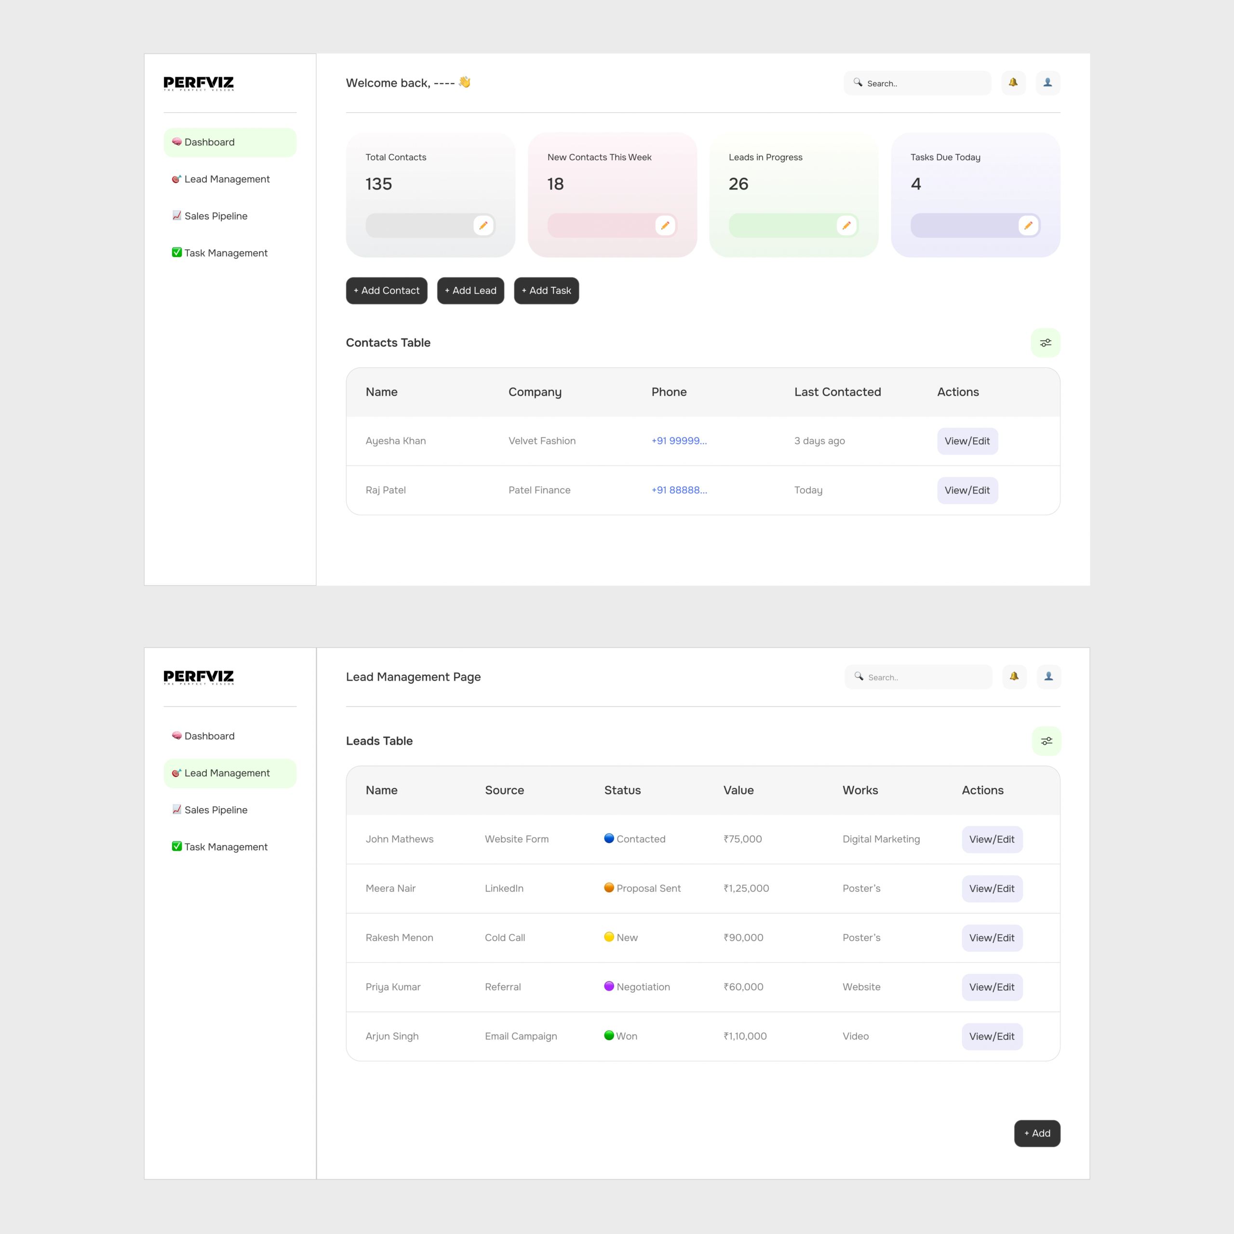Click the Total Contacts pencil edit icon
Image resolution: width=1234 pixels, height=1234 pixels.
(x=483, y=226)
